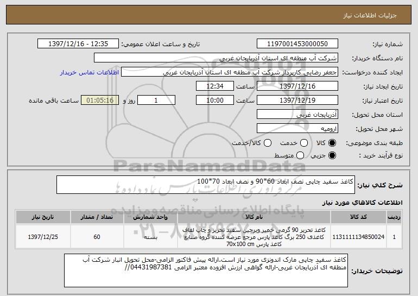The image size is (418, 296).
Task: Select the کالا/خدمت radio button
Action: pos(268,143)
